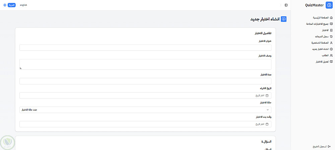Open the تاريخ الانتهاء date picker
Screen dimensions: 335x150
pyautogui.click(x=145, y=96)
